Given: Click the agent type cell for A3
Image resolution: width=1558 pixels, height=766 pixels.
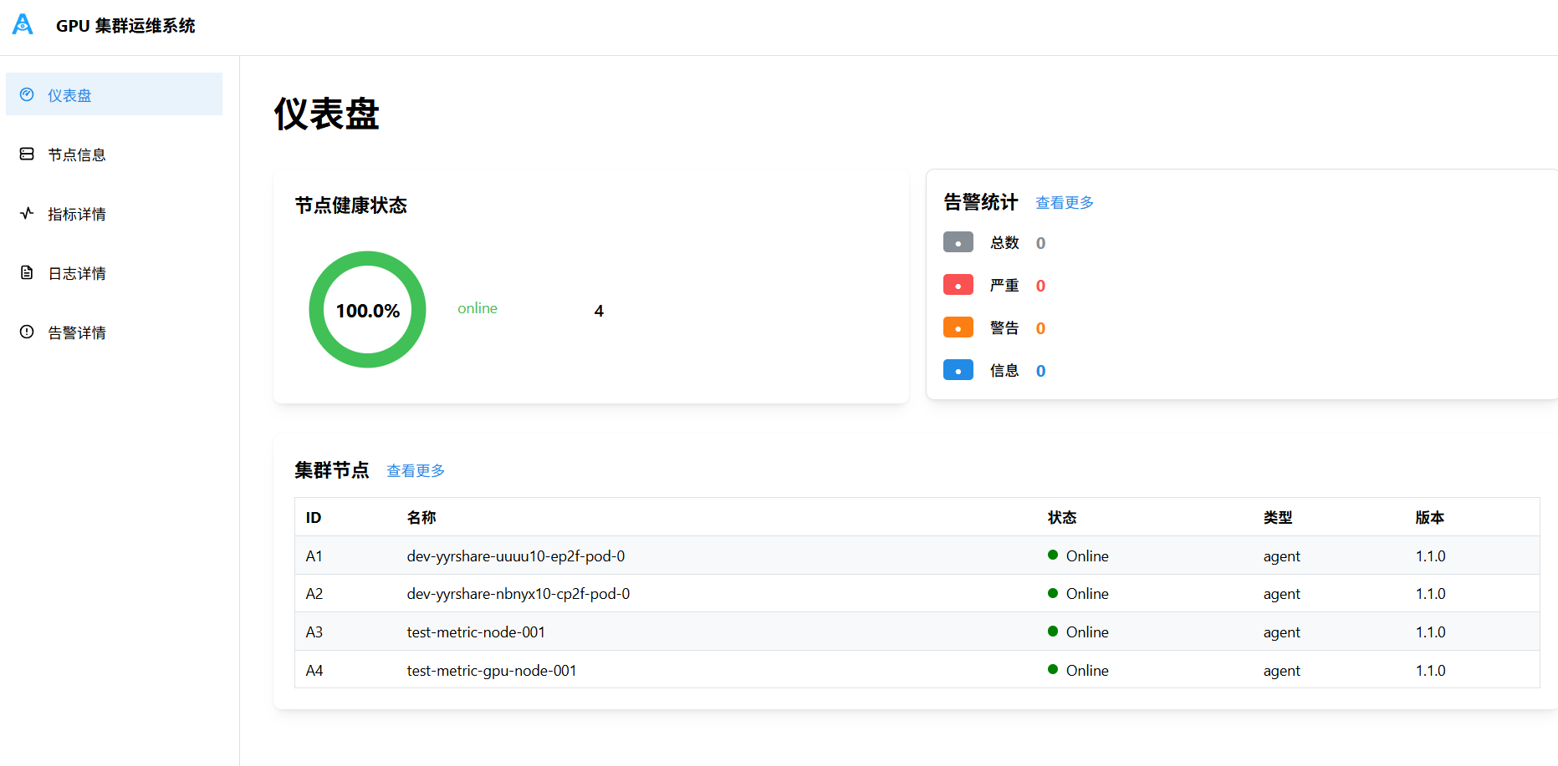Looking at the screenshot, I should point(1282,633).
